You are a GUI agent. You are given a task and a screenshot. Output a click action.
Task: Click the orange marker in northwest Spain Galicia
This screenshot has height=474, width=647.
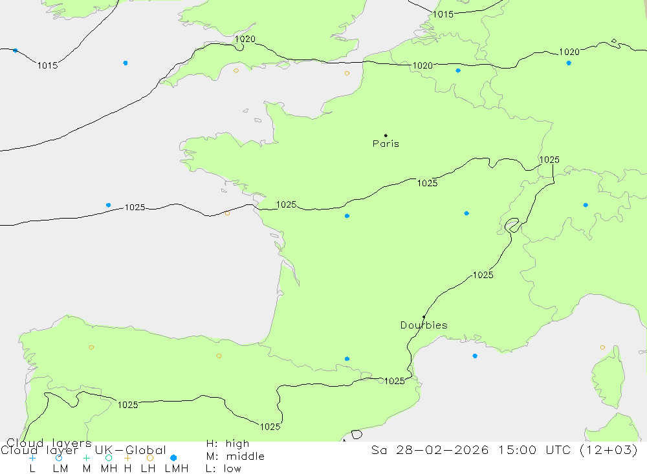pos(92,347)
